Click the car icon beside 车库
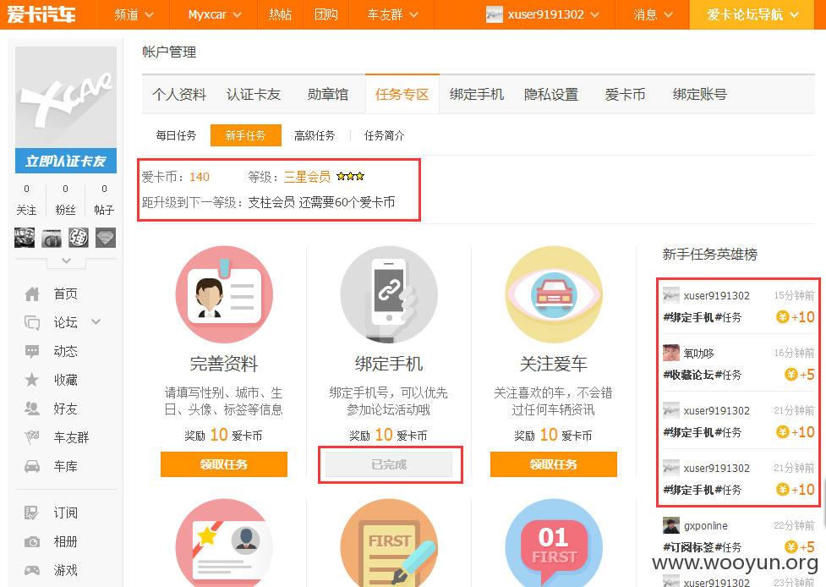The height and width of the screenshot is (587, 826). click(32, 466)
